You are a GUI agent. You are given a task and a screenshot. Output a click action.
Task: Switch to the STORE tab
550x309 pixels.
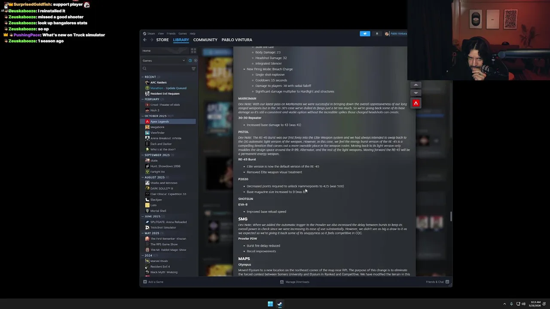162,40
